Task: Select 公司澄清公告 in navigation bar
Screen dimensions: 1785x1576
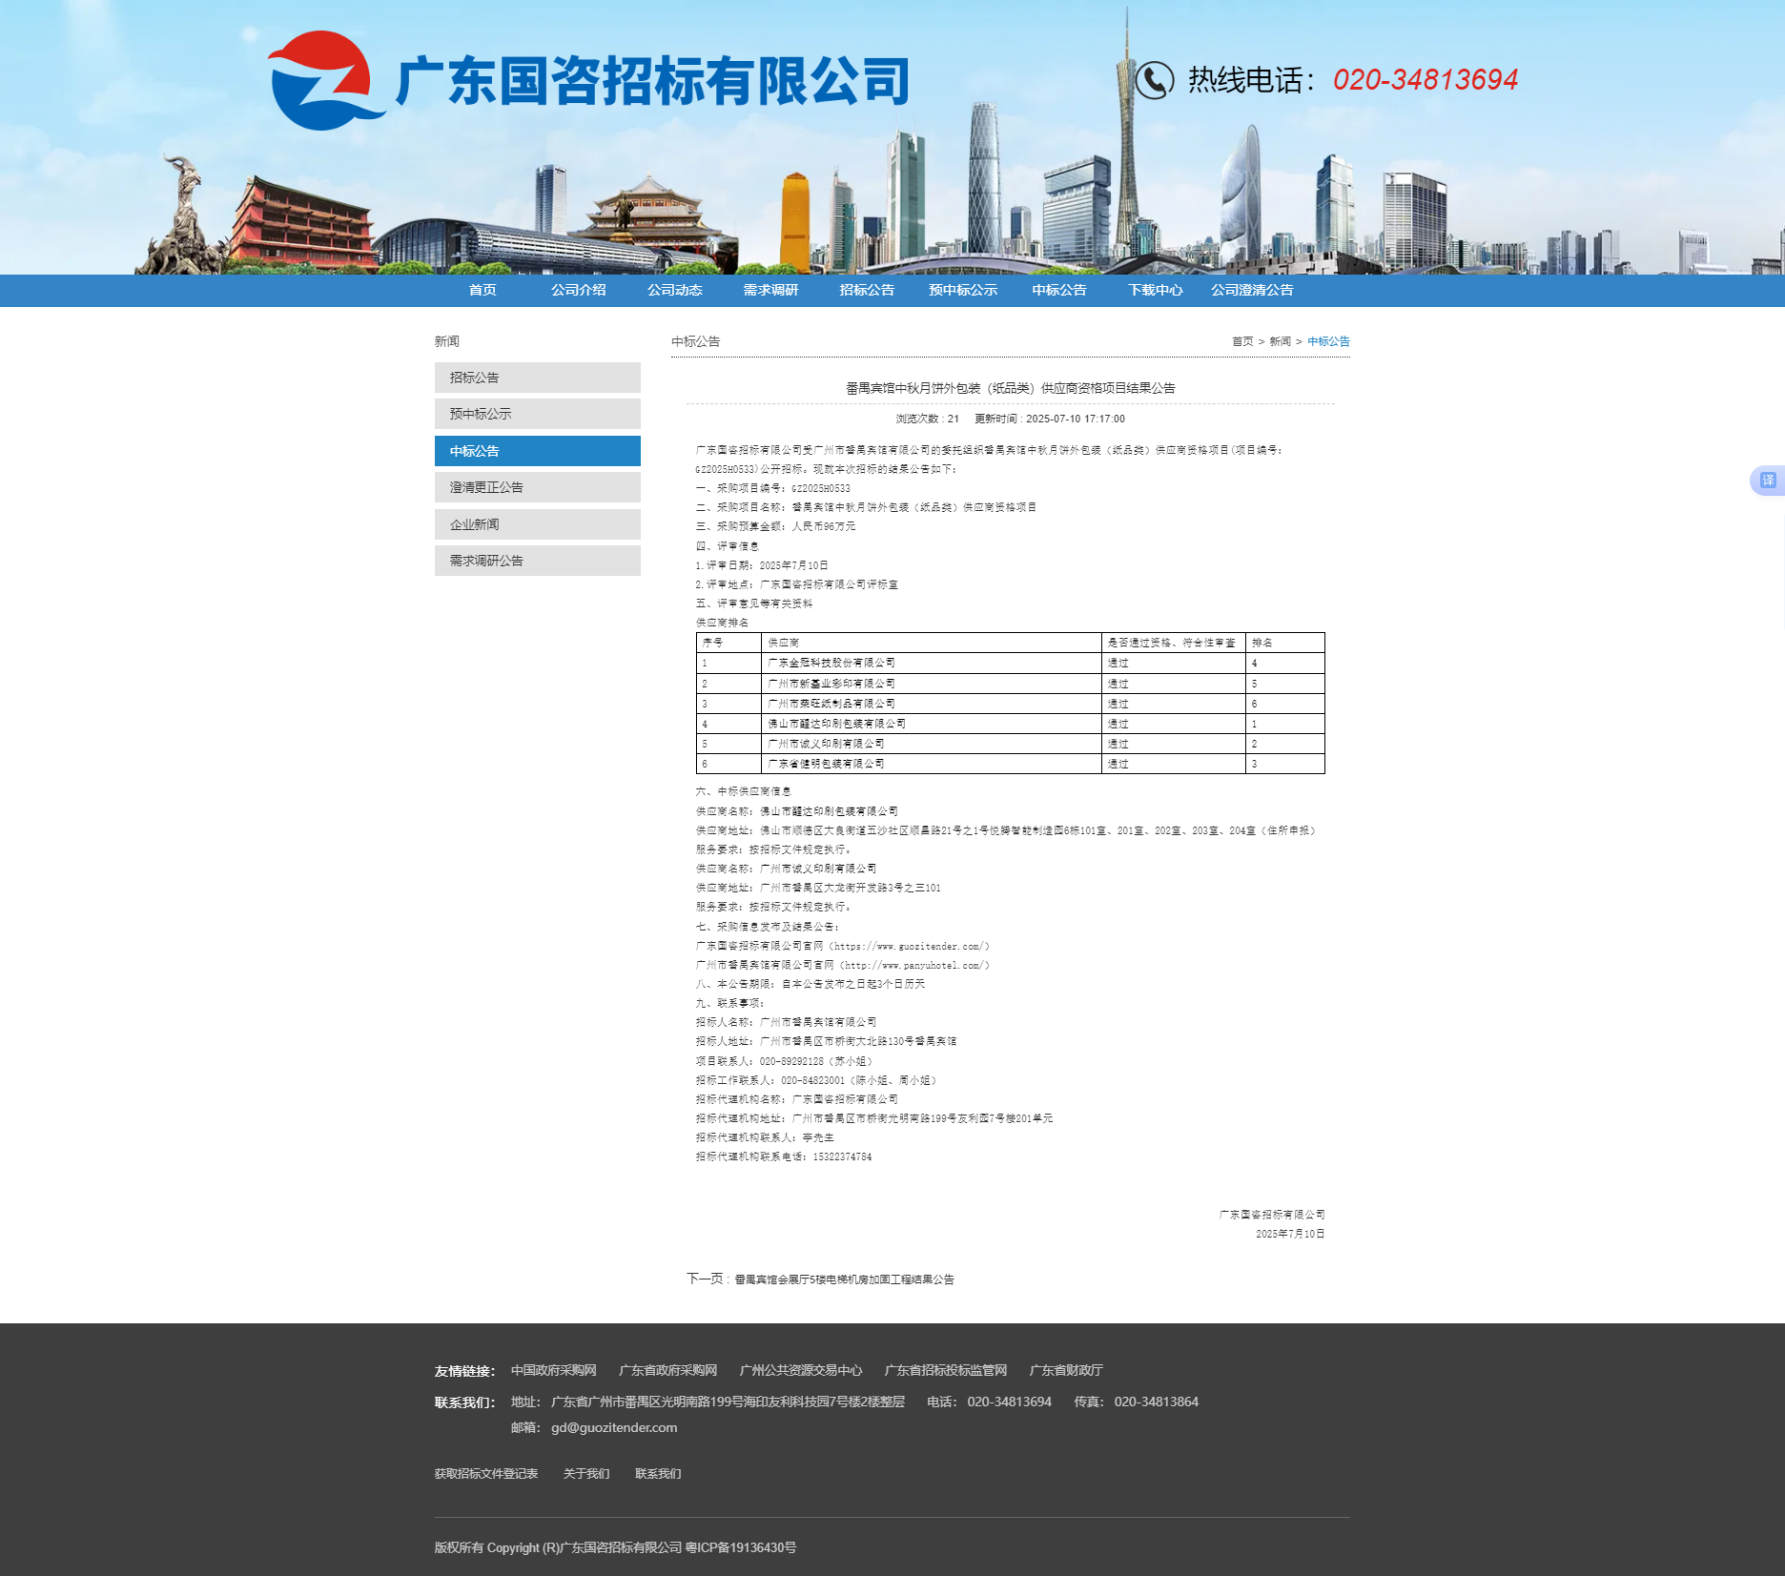Action: (x=1251, y=290)
